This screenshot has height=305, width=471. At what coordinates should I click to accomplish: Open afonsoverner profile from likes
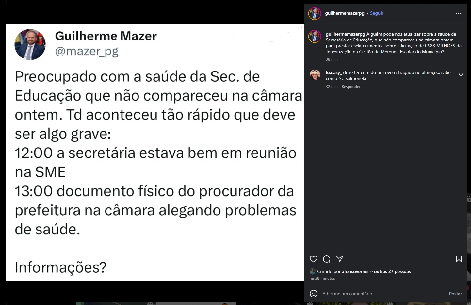355,271
